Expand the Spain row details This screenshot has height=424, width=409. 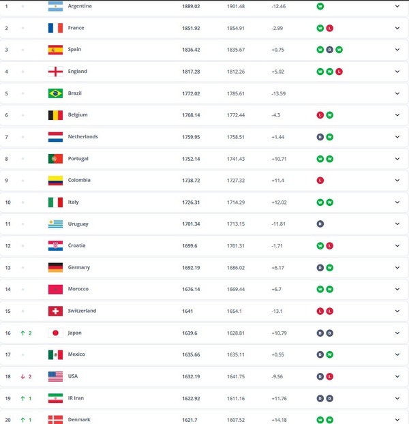397,50
